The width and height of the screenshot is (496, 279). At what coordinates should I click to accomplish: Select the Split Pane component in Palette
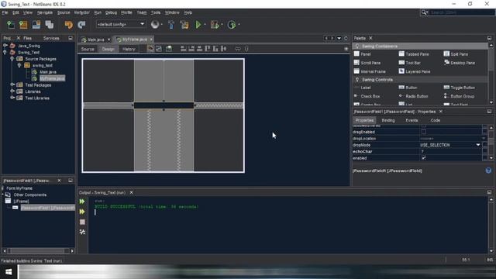pyautogui.click(x=456, y=54)
